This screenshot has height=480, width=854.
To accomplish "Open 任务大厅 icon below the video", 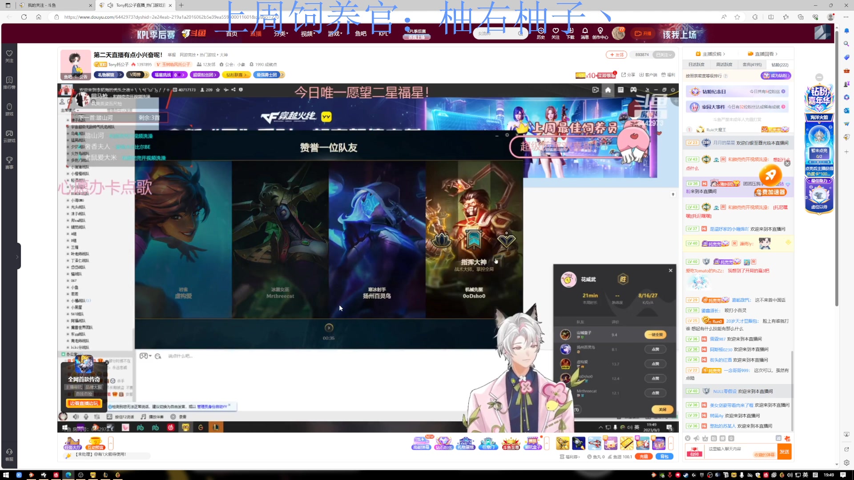I will coord(72,443).
